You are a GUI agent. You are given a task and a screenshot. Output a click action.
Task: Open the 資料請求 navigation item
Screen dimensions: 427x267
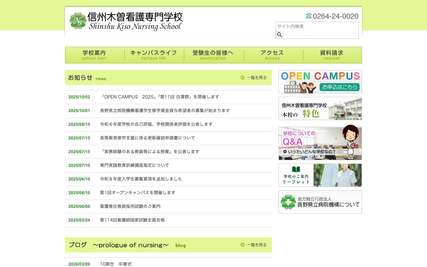coord(332,55)
